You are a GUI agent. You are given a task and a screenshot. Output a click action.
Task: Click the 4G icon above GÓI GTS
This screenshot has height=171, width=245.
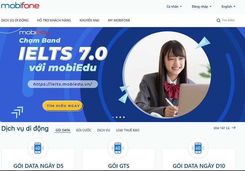[x=118, y=148]
